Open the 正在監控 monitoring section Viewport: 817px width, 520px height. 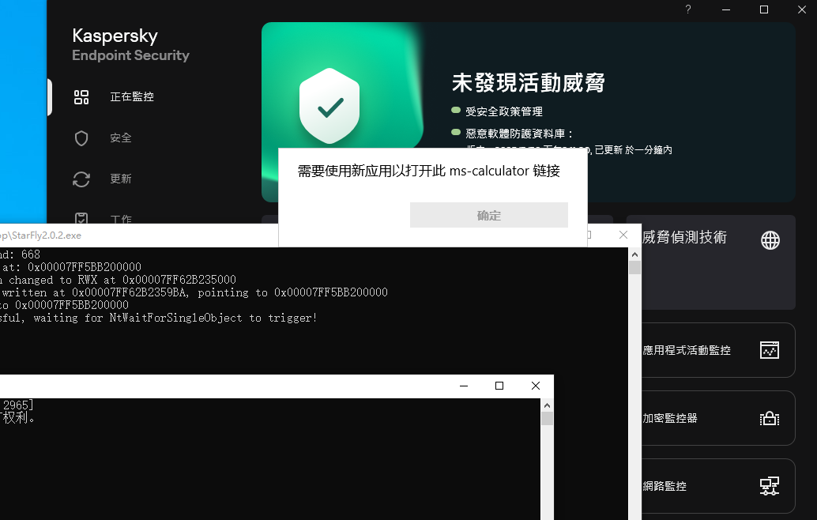[132, 97]
